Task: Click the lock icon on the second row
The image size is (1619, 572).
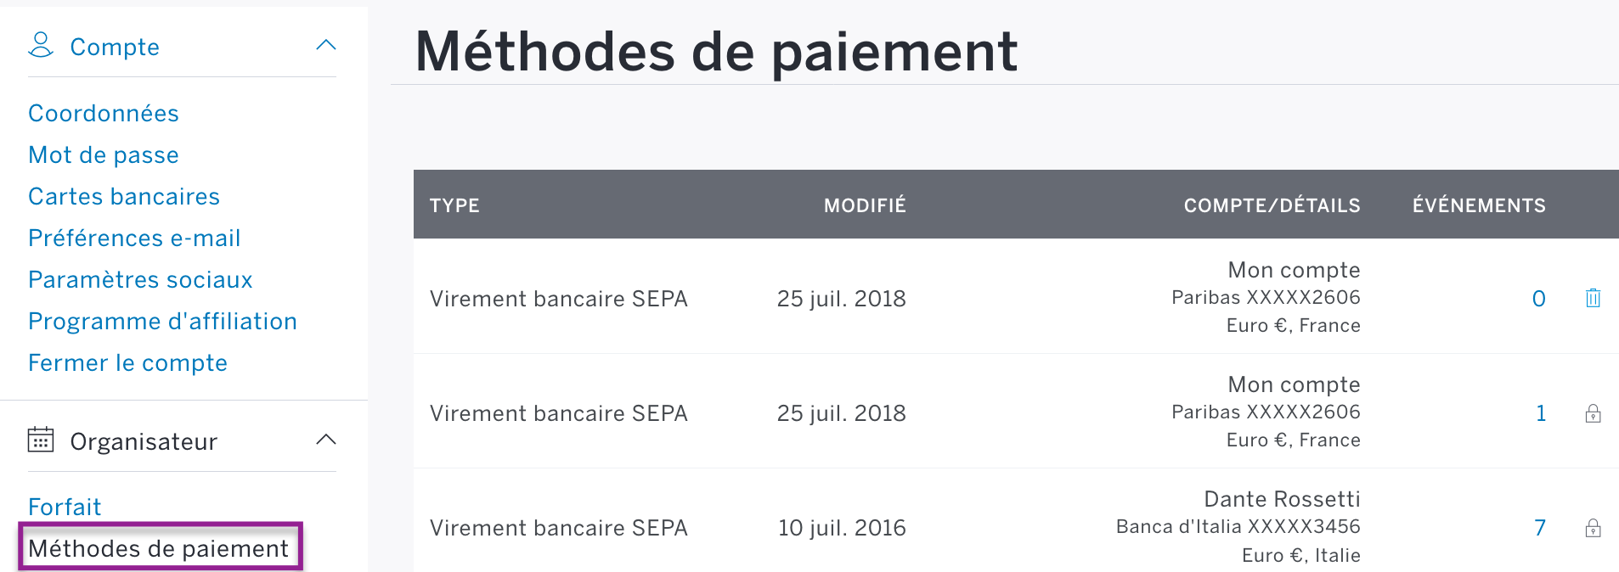Action: coord(1593,413)
